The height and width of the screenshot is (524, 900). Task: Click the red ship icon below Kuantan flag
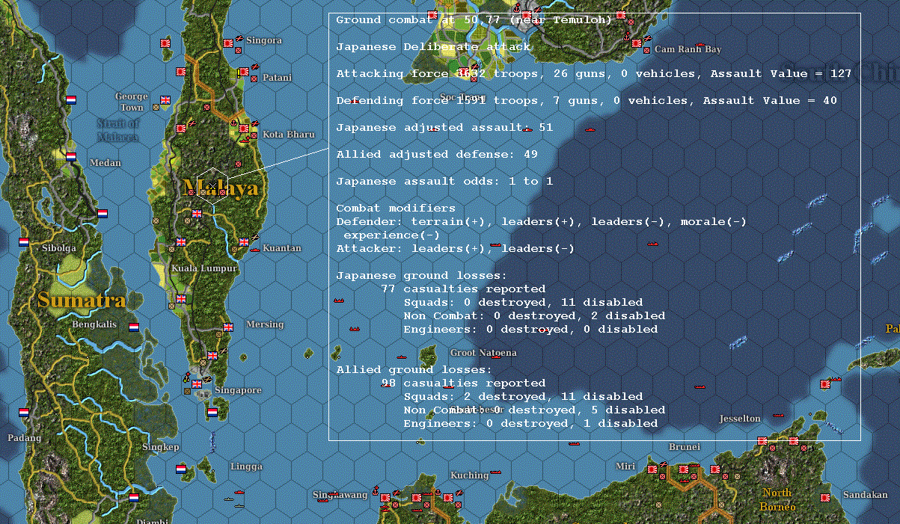[254, 250]
